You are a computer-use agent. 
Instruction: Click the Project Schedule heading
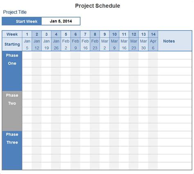point(97,6)
